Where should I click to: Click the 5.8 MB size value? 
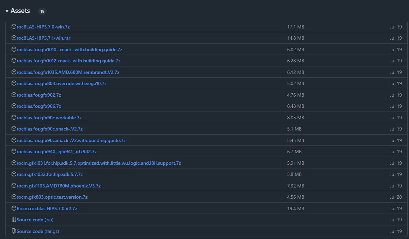point(294,174)
